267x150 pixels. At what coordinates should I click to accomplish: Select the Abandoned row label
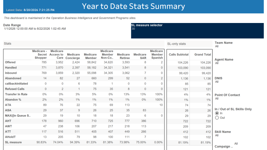coord(13,78)
